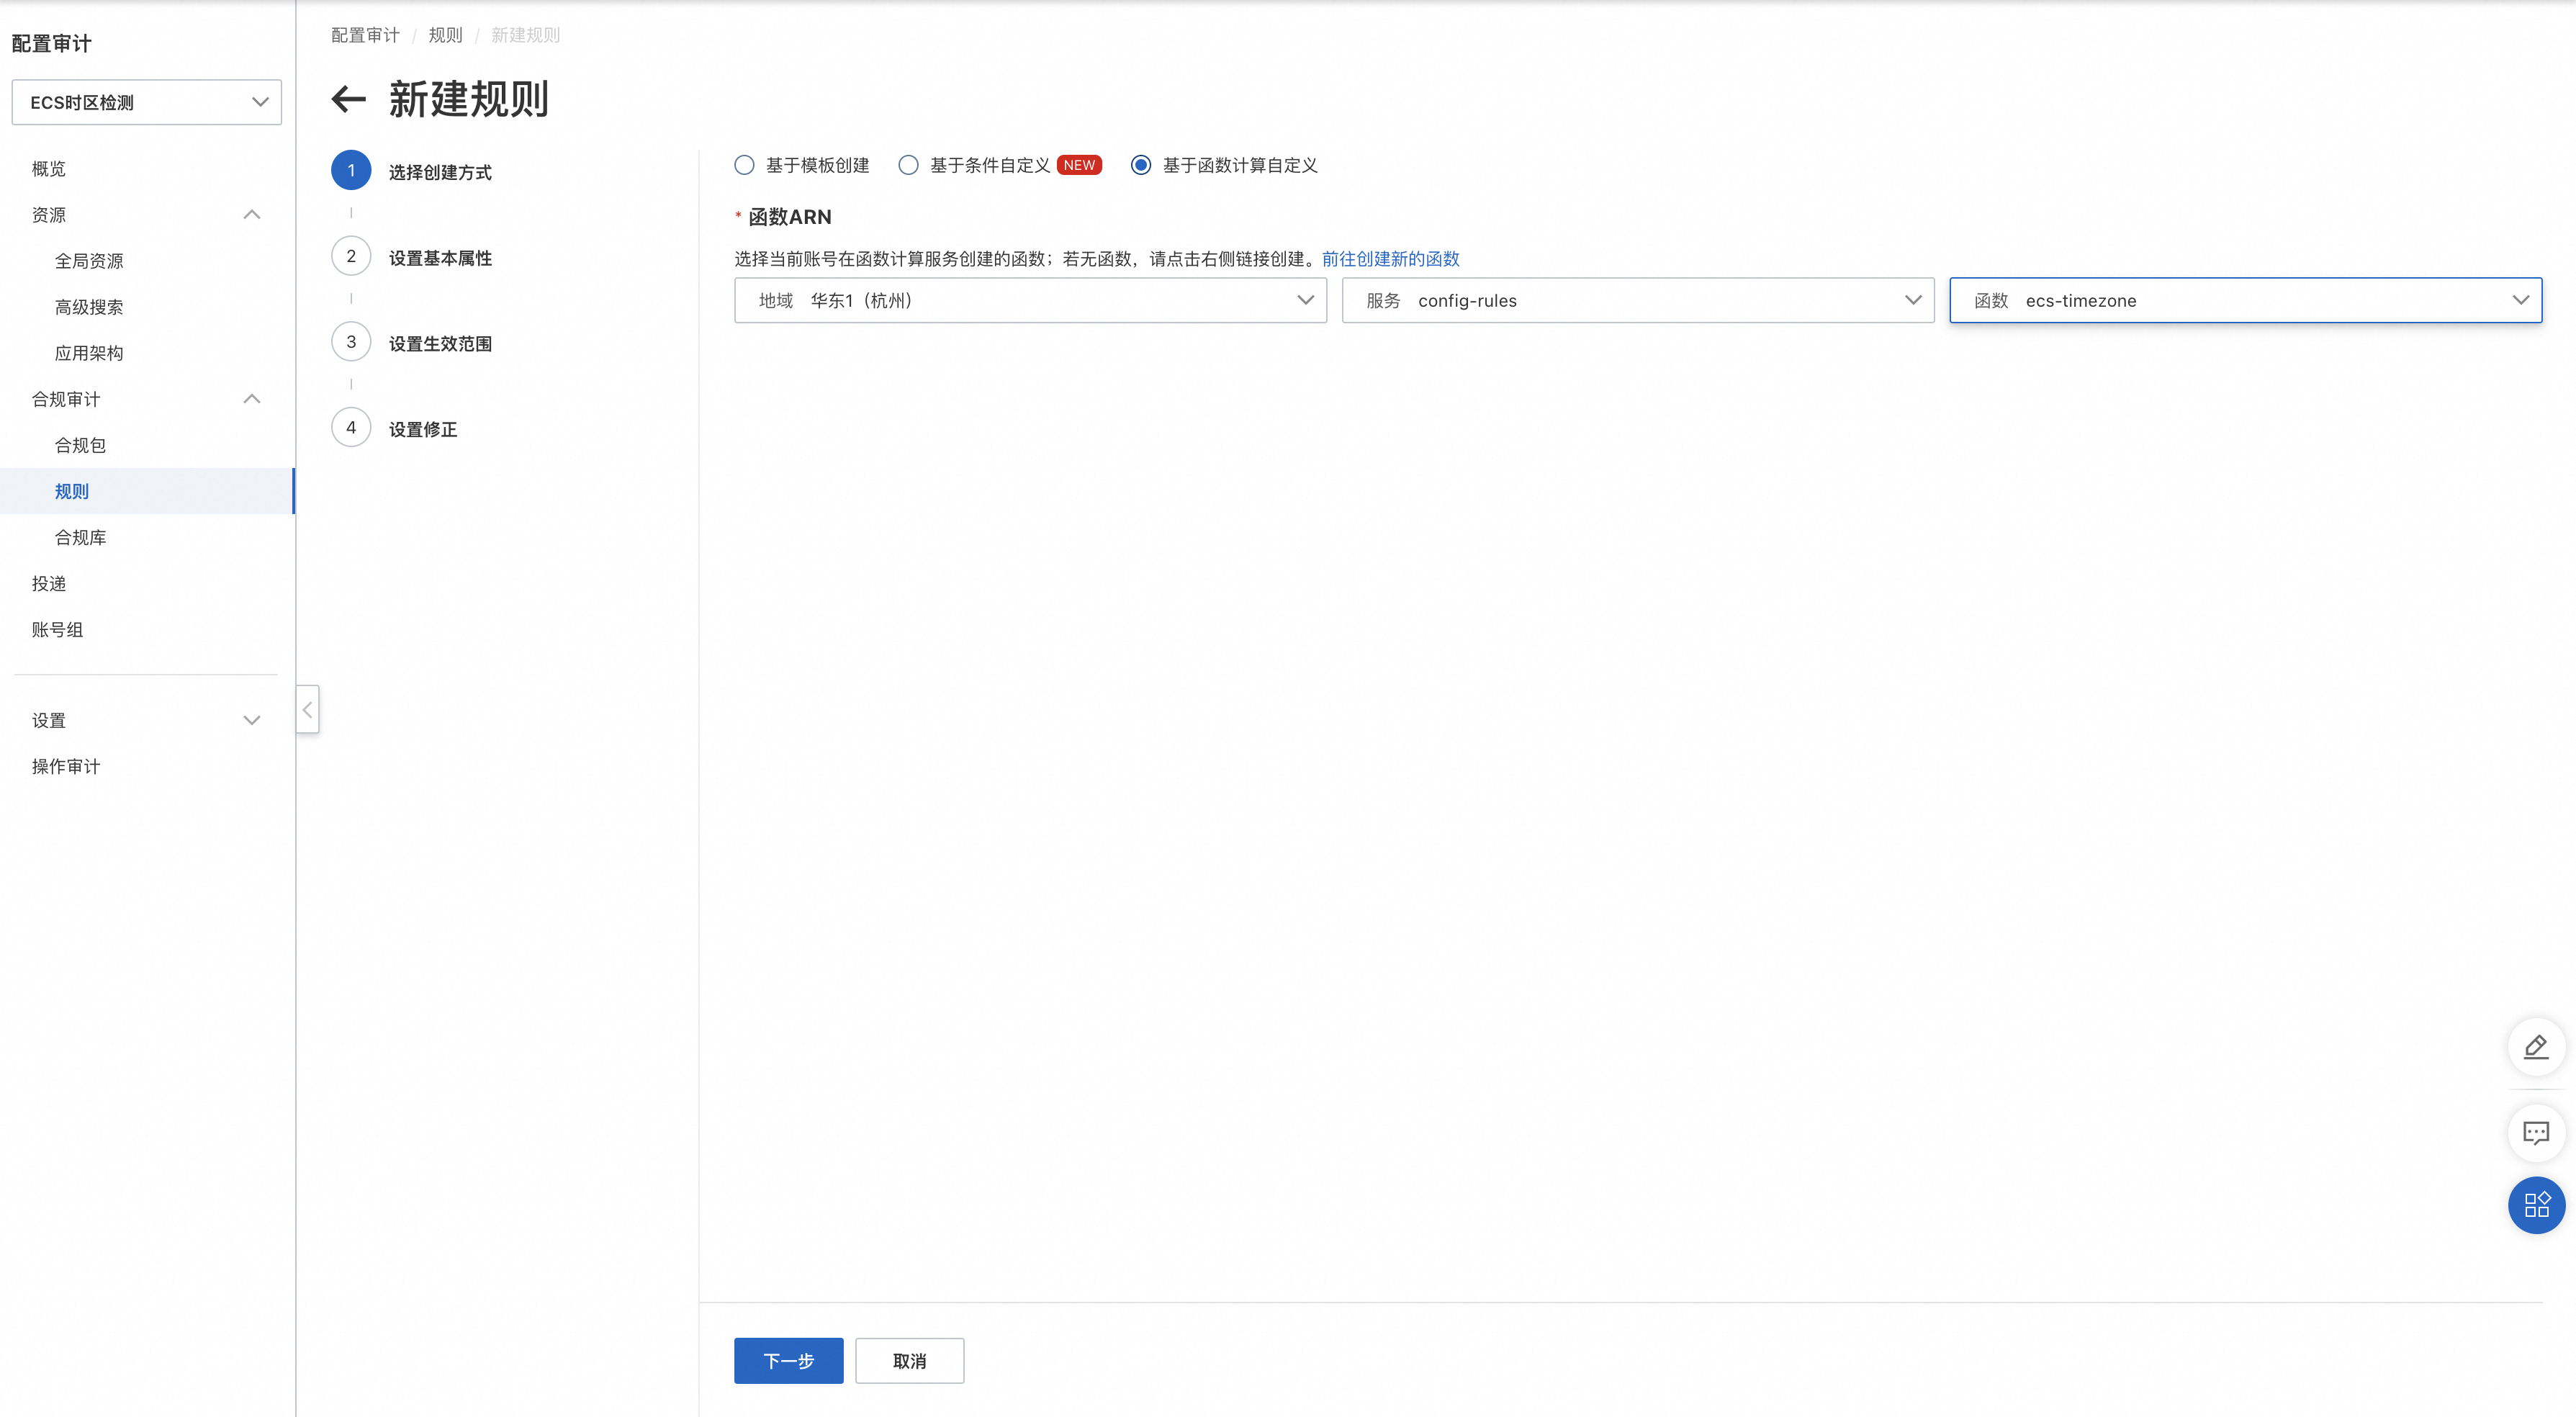Open 合规包 in the sidebar

[80, 445]
